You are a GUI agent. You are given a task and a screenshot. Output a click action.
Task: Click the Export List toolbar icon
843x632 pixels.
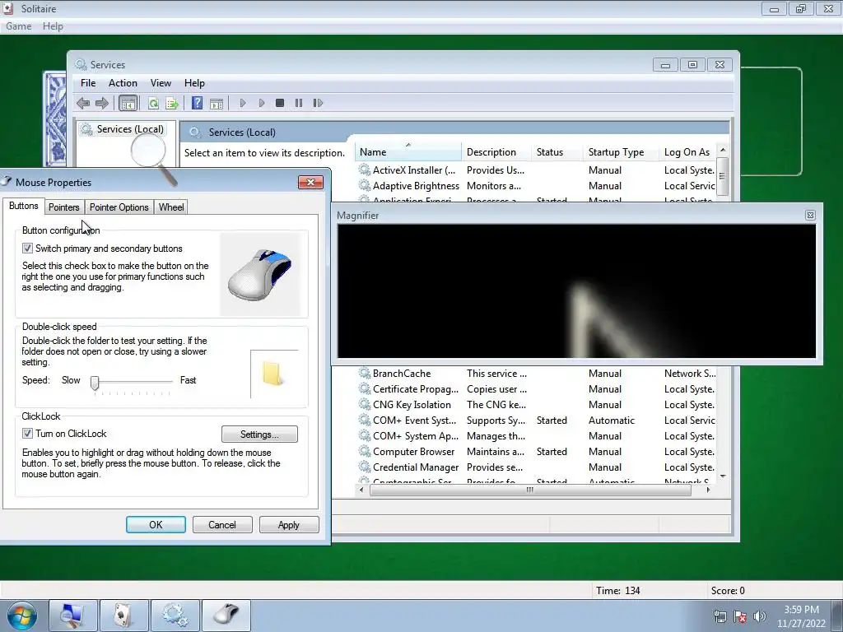[x=172, y=103]
